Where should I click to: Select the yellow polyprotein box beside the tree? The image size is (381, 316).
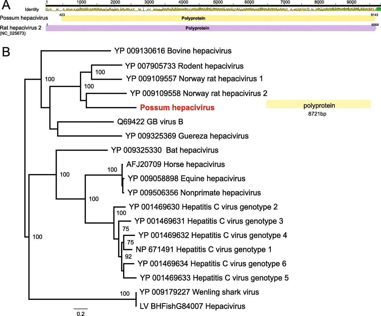[x=318, y=104]
